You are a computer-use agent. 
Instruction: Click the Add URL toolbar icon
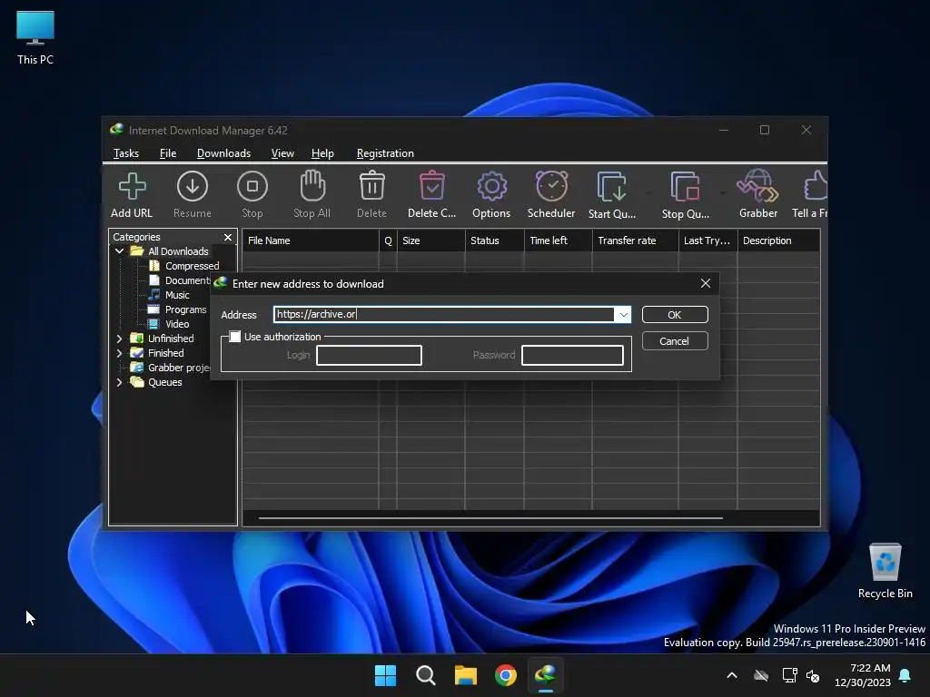tap(132, 194)
